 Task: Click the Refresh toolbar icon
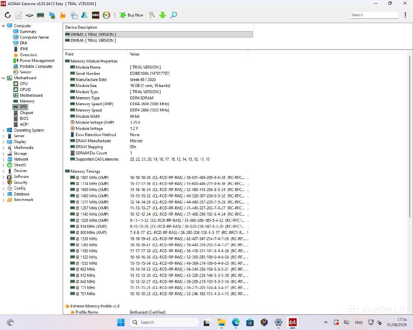click(x=8, y=15)
